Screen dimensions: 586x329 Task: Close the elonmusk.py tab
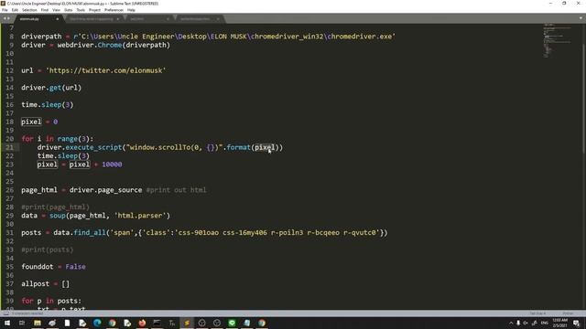[57, 18]
